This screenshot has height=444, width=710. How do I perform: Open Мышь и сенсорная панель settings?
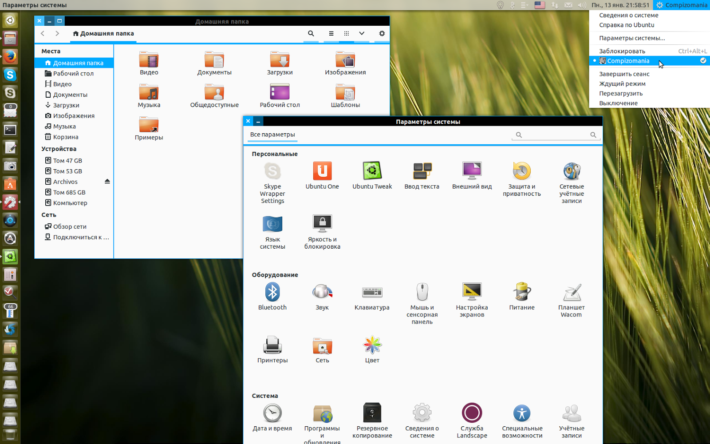tap(422, 304)
